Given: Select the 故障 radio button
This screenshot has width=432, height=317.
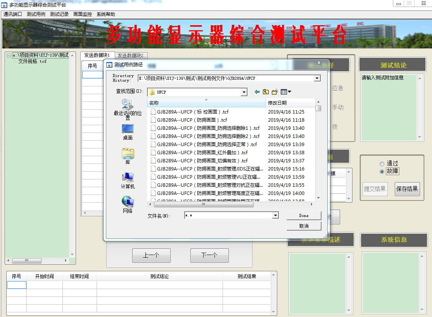Looking at the screenshot, I should 382,172.
